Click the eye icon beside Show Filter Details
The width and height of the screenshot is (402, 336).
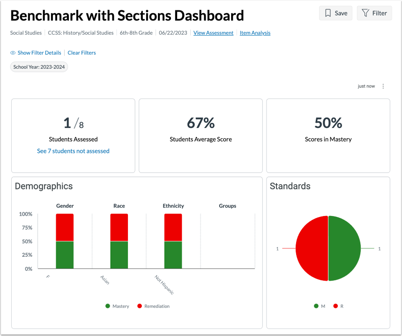point(13,53)
